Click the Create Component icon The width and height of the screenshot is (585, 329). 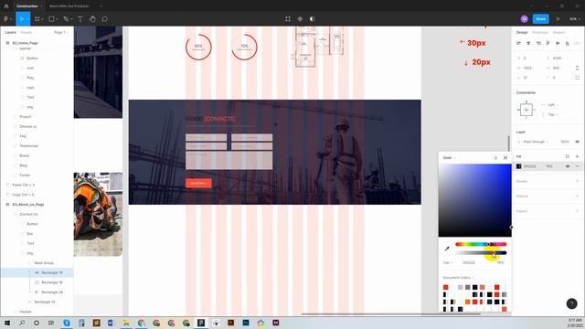(x=300, y=18)
